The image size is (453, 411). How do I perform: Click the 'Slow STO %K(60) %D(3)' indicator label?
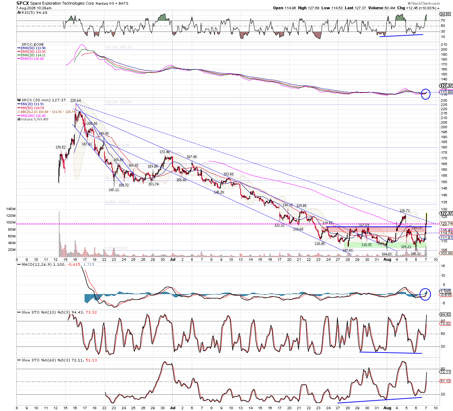click(x=46, y=360)
